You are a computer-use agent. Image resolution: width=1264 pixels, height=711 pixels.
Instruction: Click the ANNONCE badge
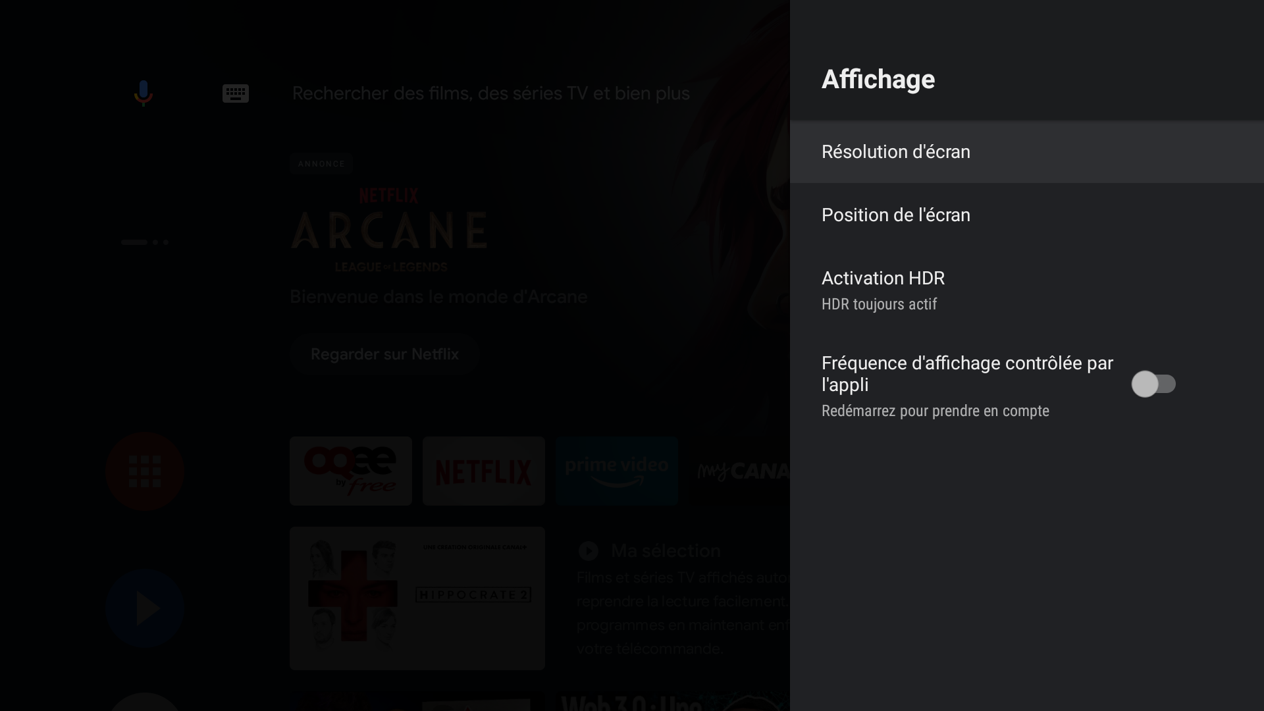321,163
